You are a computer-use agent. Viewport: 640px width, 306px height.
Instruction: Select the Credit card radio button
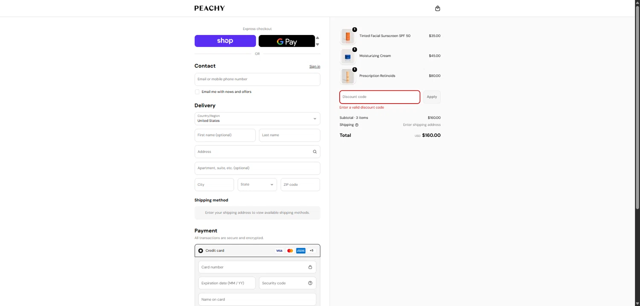(x=201, y=251)
